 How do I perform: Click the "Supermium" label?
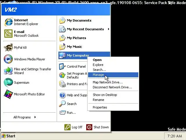[22, 83]
